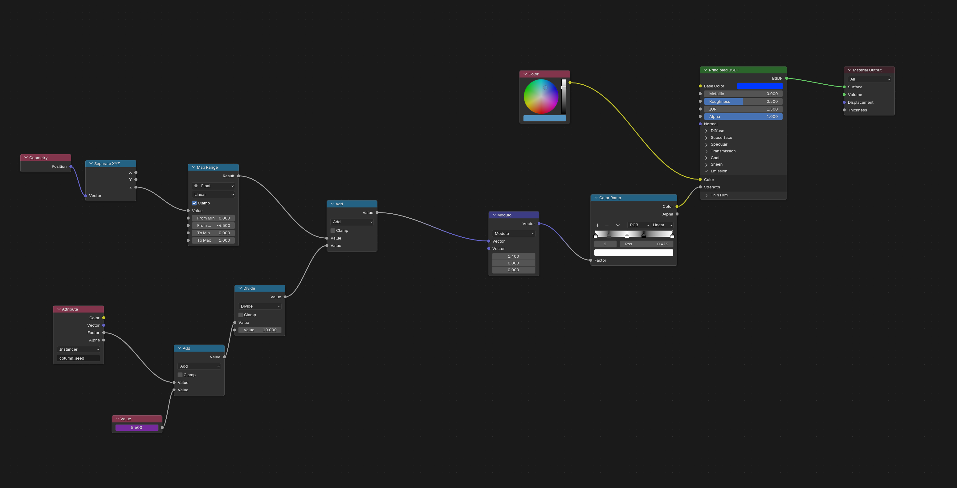Expand the Subsurface panel in Principled BSDF

click(x=706, y=138)
